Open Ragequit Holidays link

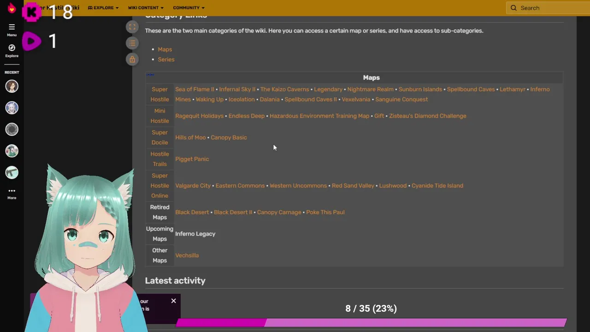[199, 116]
